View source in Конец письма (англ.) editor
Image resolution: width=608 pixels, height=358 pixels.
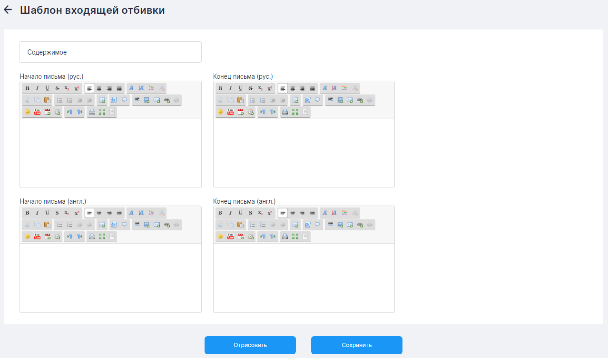click(305, 236)
